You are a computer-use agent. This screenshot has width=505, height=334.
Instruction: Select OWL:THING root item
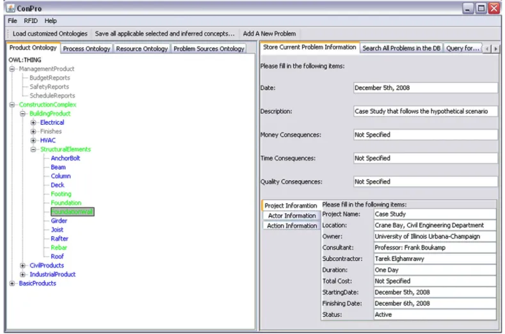(x=25, y=60)
